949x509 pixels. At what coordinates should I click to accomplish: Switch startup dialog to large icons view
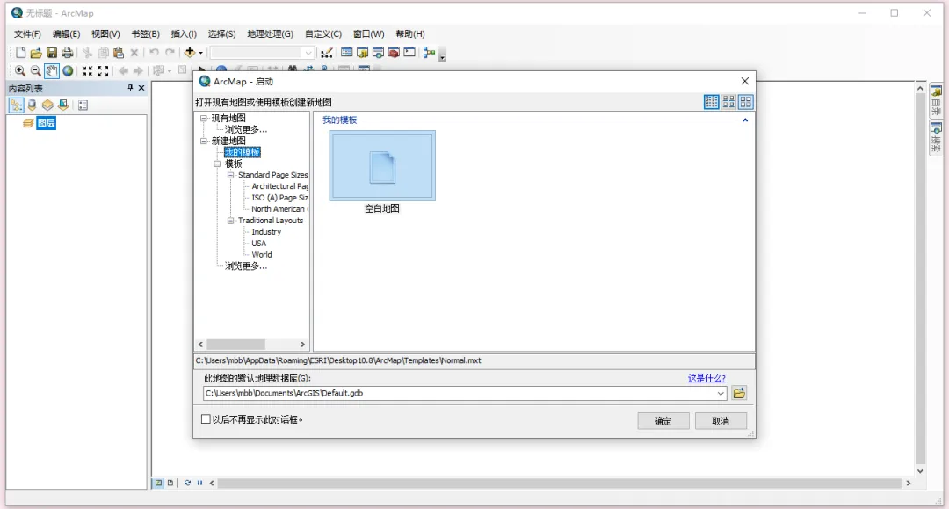(746, 102)
